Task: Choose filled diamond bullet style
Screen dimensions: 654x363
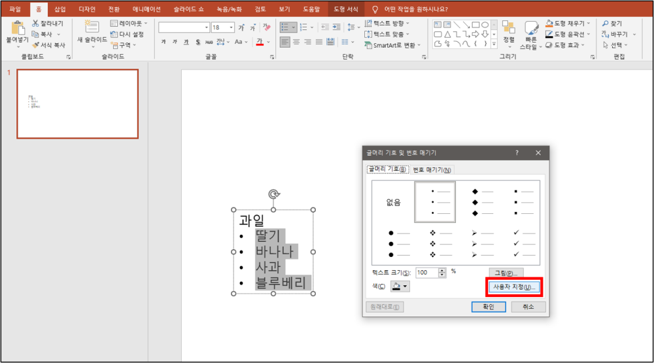Action: (x=483, y=202)
